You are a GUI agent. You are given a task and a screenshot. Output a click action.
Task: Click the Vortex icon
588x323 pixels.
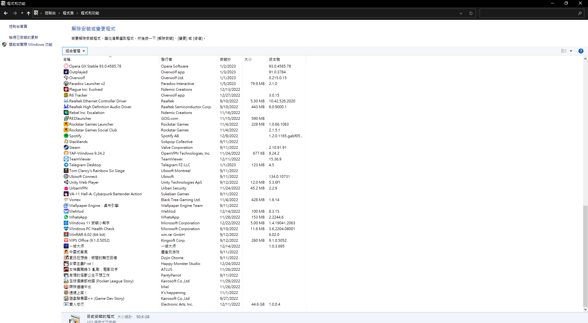point(66,200)
